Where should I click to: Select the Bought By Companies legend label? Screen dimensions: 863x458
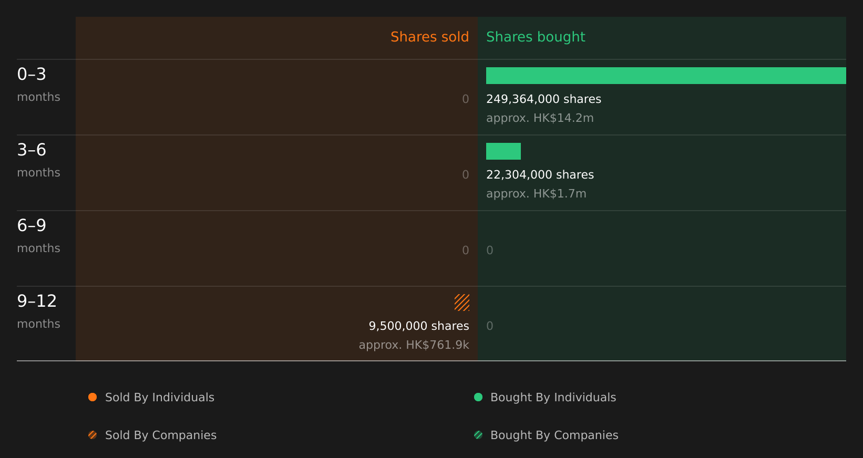pos(554,435)
